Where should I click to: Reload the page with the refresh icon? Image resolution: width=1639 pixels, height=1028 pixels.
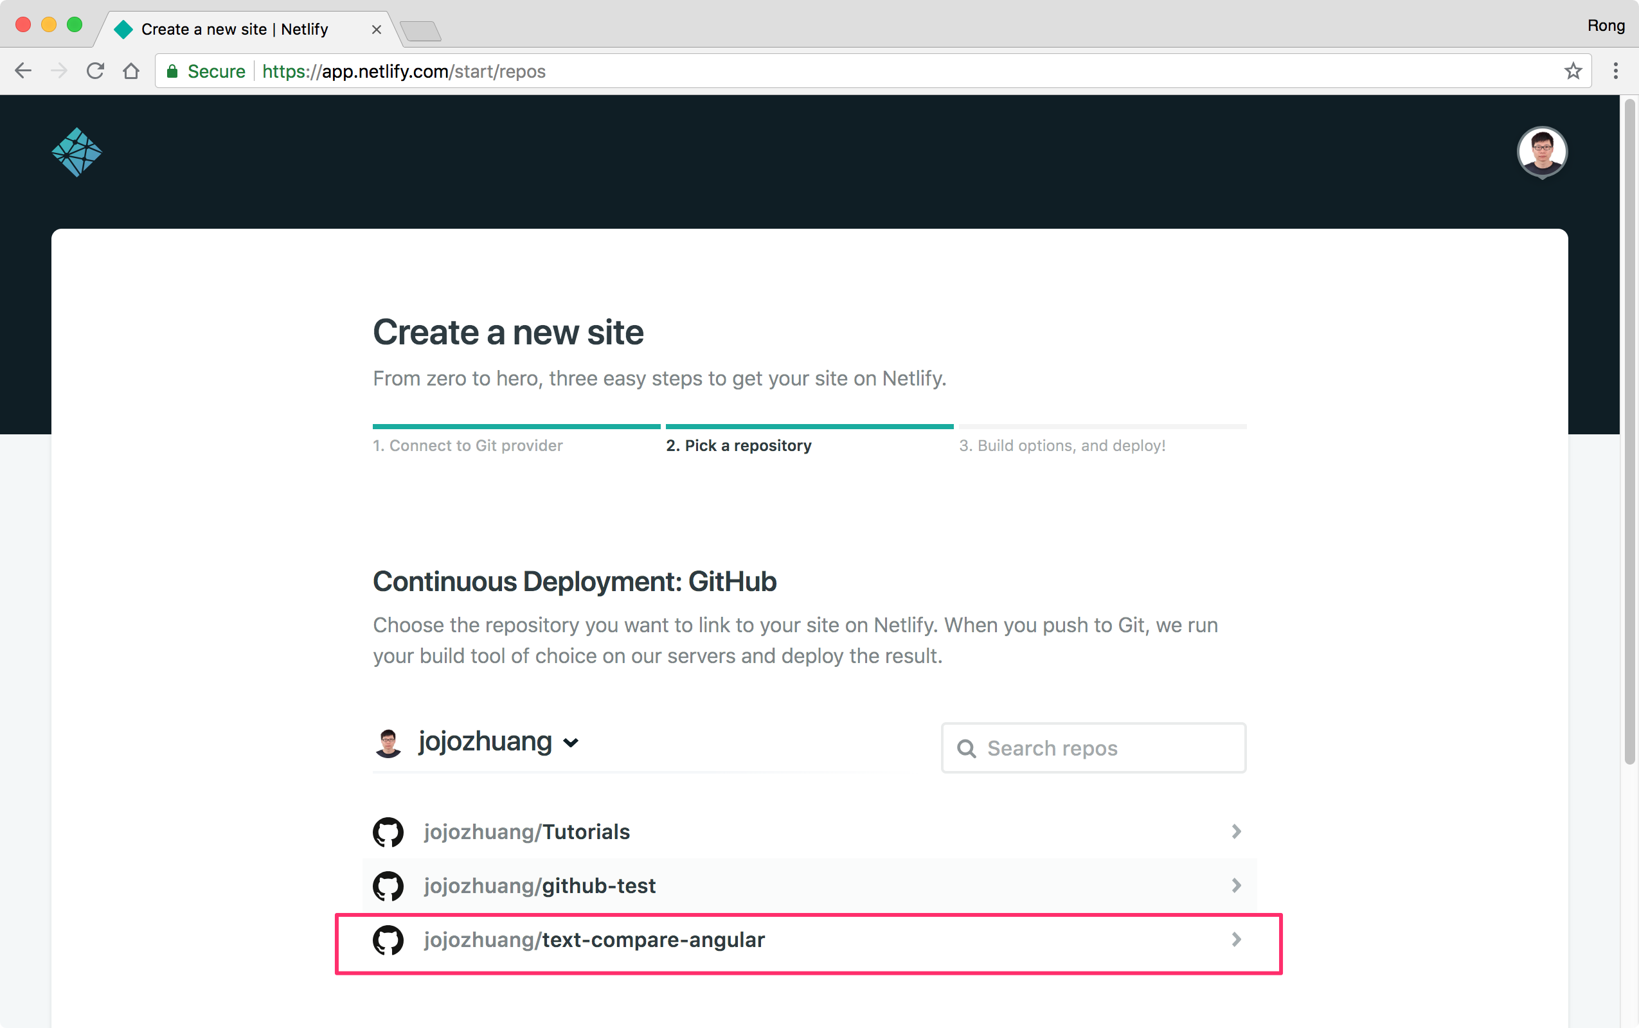coord(95,71)
